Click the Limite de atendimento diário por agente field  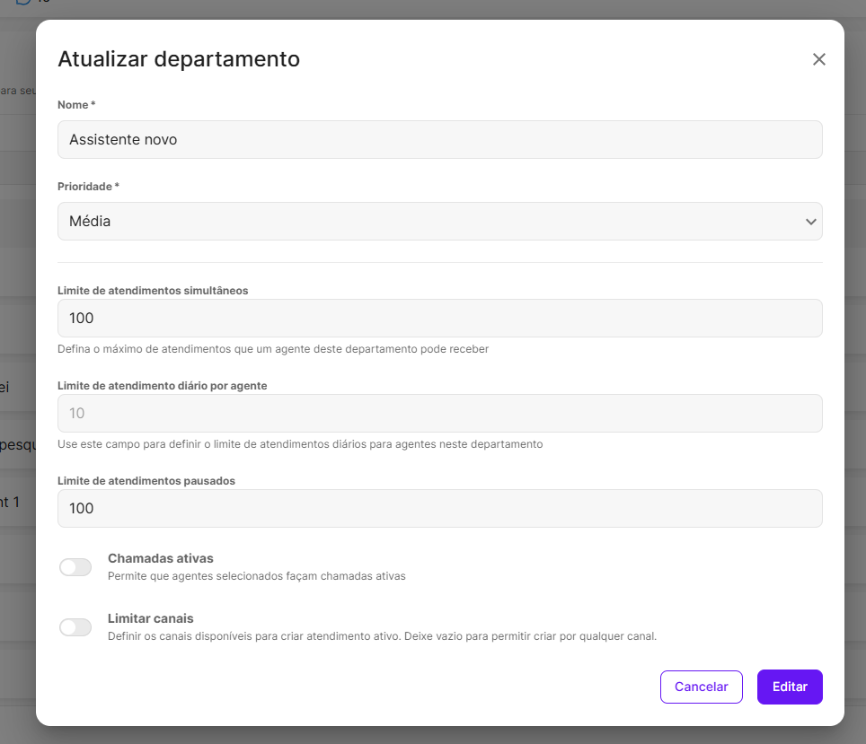pos(439,414)
